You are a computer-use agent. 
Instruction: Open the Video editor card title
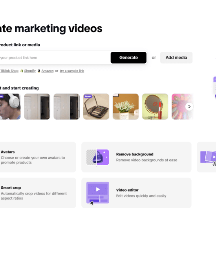point(127,190)
